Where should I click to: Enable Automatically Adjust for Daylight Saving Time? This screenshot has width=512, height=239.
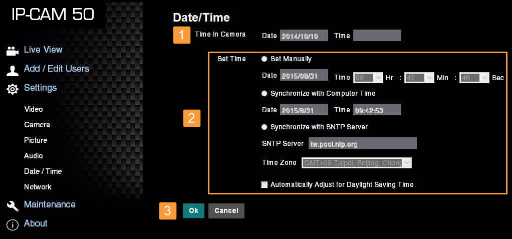(265, 185)
